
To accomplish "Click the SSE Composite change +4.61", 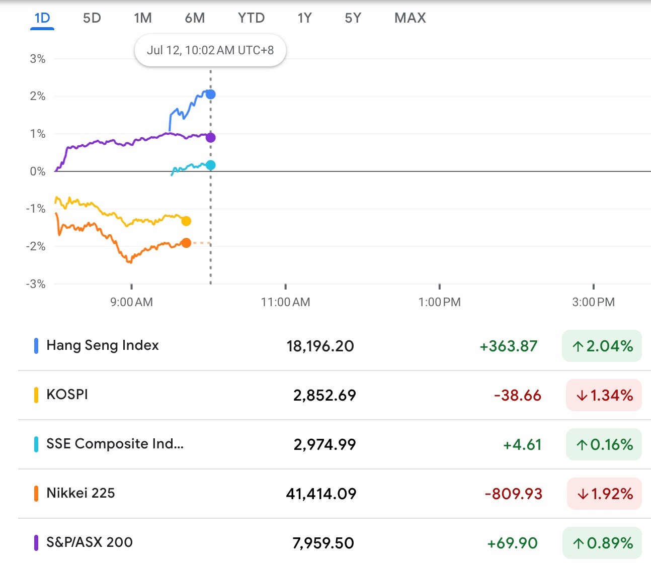I will coord(522,444).
